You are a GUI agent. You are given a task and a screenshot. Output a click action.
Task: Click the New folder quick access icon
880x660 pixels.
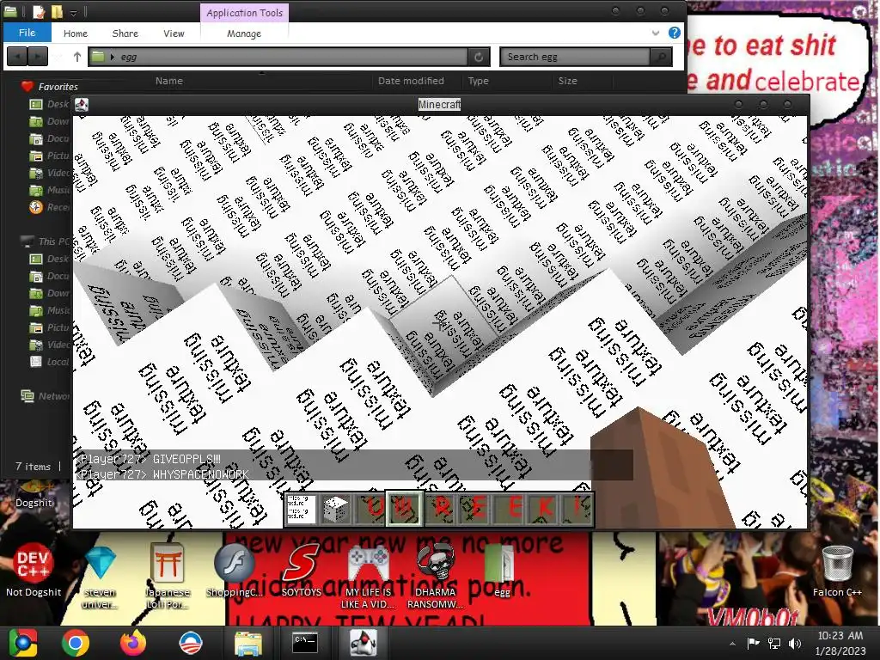click(57, 11)
